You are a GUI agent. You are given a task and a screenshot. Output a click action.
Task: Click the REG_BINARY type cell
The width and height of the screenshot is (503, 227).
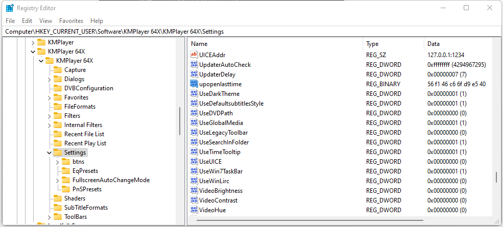tap(383, 84)
